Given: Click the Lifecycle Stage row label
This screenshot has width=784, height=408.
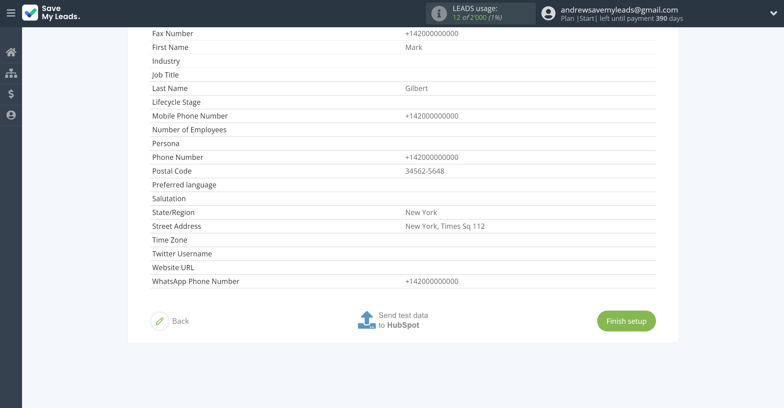Looking at the screenshot, I should 176,102.
